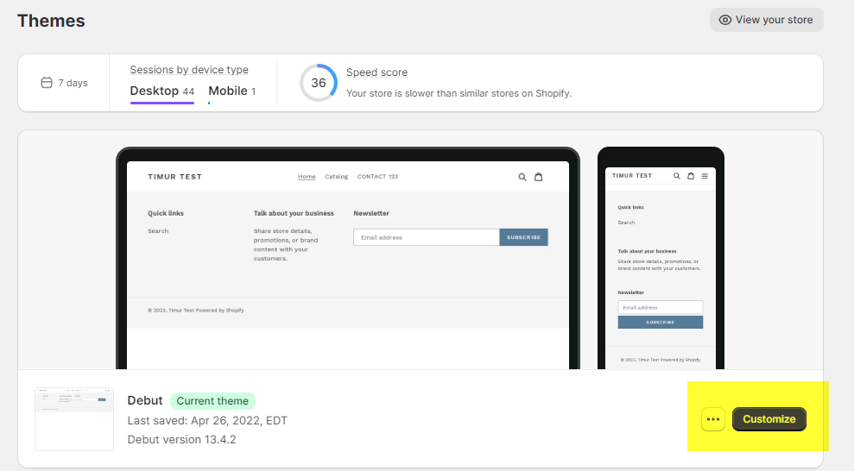Click the Current theme badge
This screenshot has width=854, height=471.
coord(212,401)
